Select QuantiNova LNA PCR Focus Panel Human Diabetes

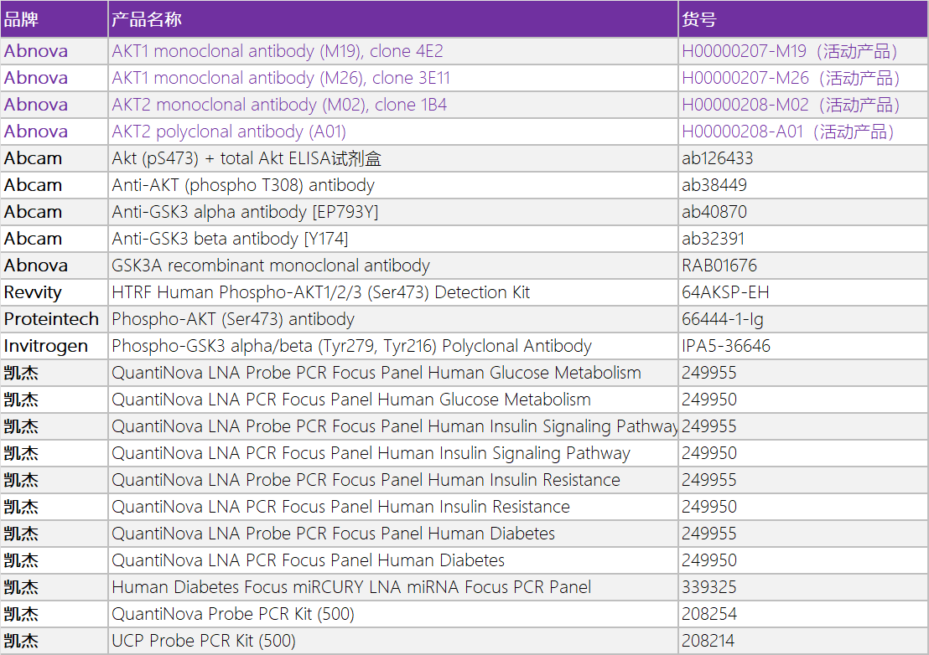[x=392, y=560]
